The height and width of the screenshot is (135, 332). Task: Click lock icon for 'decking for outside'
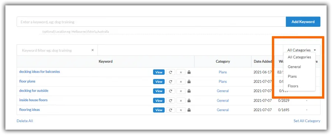coord(189,91)
